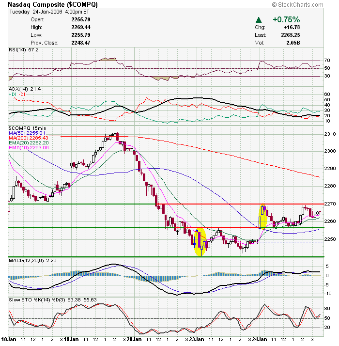Click the -10 level on the MACD axis
The height and width of the screenshot is (346, 339).
(328, 294)
